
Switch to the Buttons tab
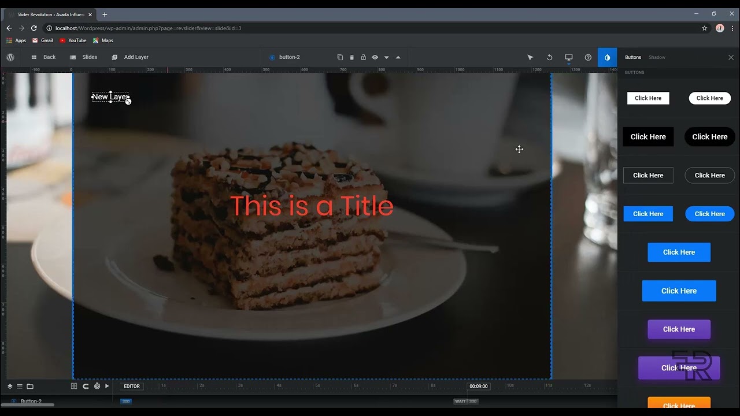pos(633,57)
